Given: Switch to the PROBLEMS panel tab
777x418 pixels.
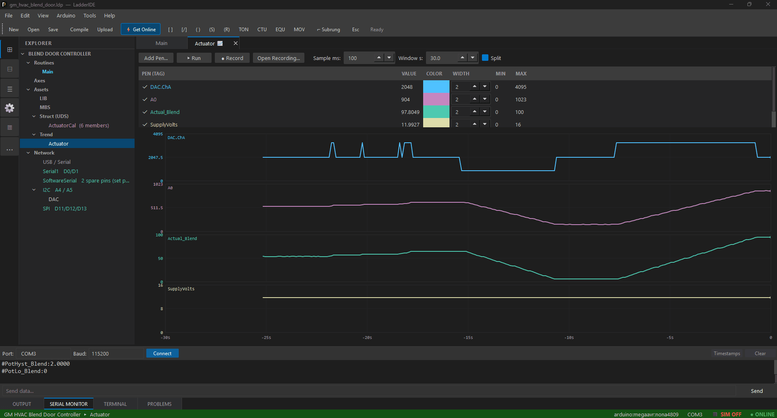Looking at the screenshot, I should pyautogui.click(x=159, y=404).
